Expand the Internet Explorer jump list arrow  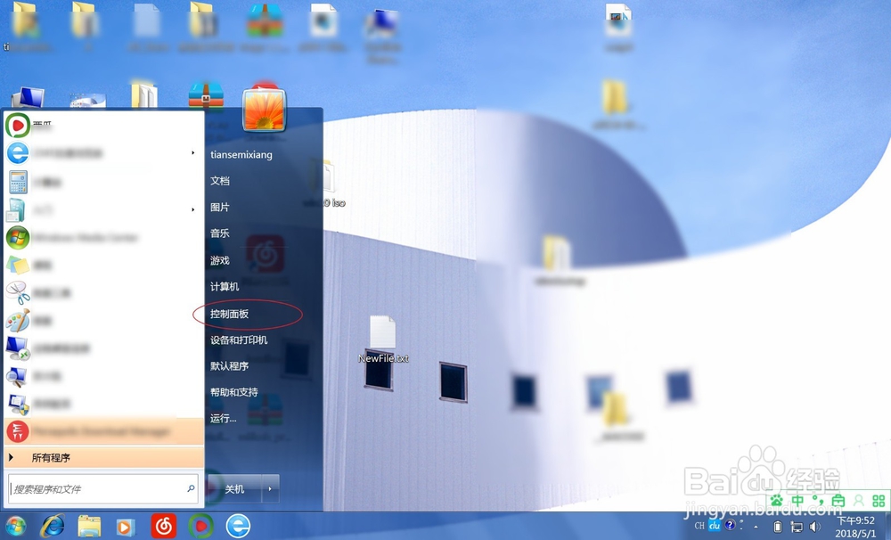[x=193, y=153]
